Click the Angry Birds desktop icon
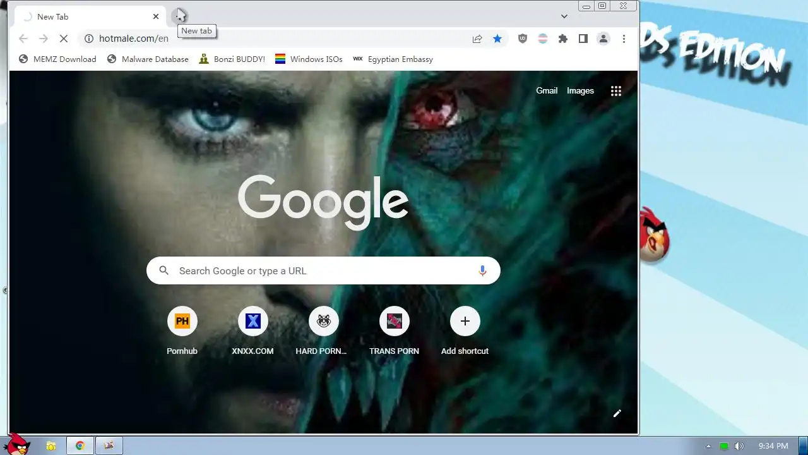The height and width of the screenshot is (455, 808). 655,234
